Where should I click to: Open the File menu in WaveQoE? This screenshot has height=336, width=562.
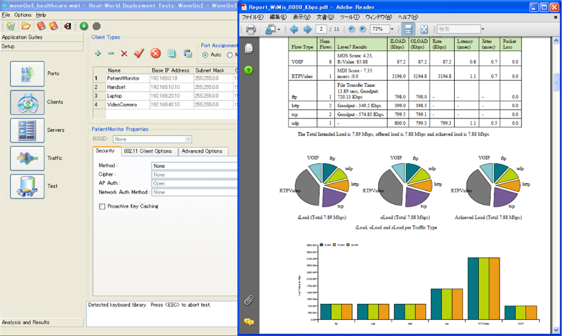(6, 15)
